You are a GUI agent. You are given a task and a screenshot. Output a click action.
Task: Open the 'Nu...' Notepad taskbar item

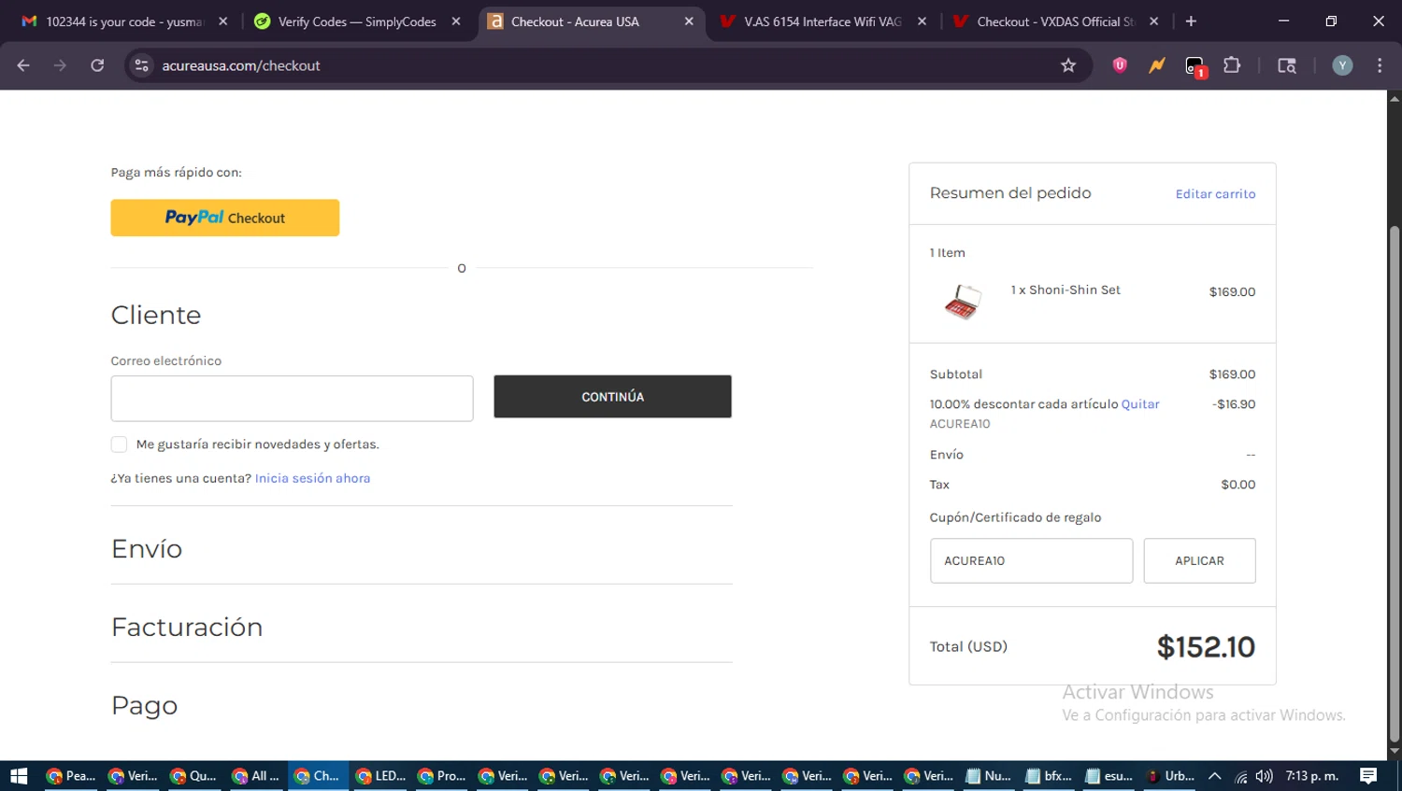[988, 776]
